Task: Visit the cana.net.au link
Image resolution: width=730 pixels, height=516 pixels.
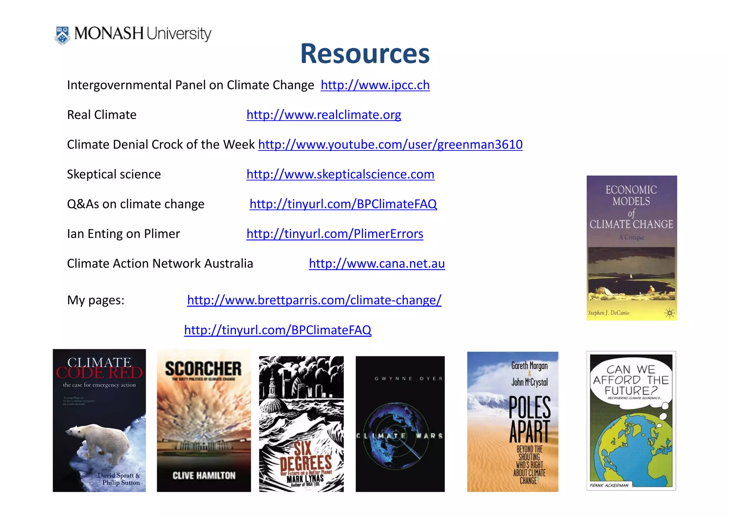Action: tap(377, 264)
